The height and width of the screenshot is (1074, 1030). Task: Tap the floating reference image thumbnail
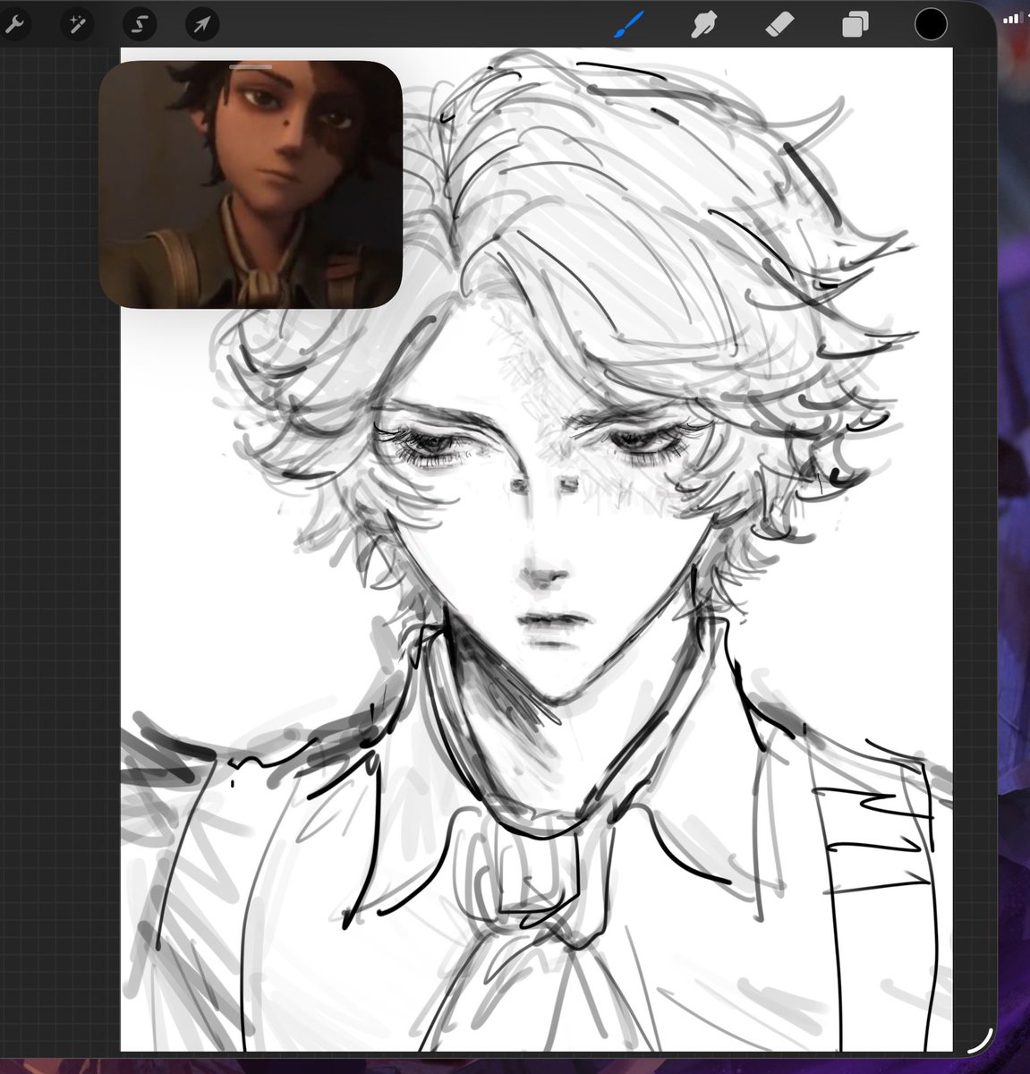click(250, 185)
